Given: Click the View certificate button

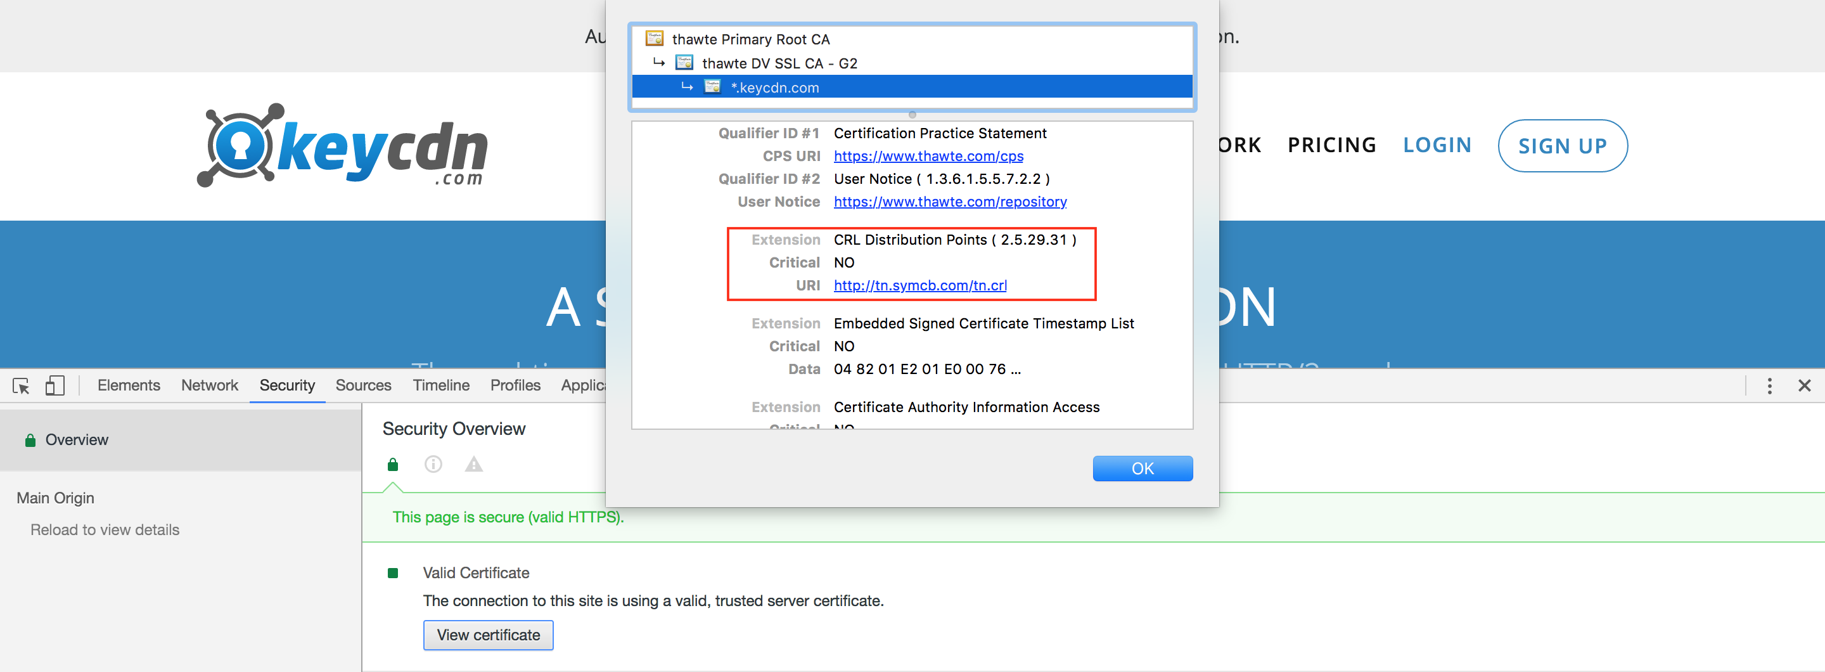Looking at the screenshot, I should pos(488,635).
